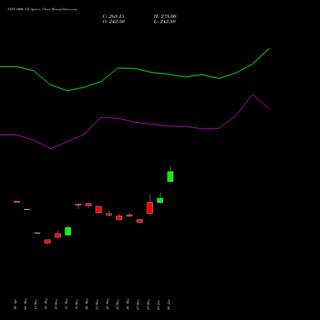Click the red candlestick above 25 May
320x320 pixels.
(119, 218)
